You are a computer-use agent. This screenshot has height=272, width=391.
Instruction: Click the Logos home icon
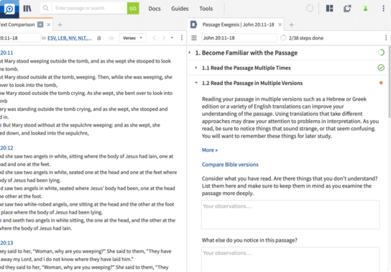coord(9,9)
